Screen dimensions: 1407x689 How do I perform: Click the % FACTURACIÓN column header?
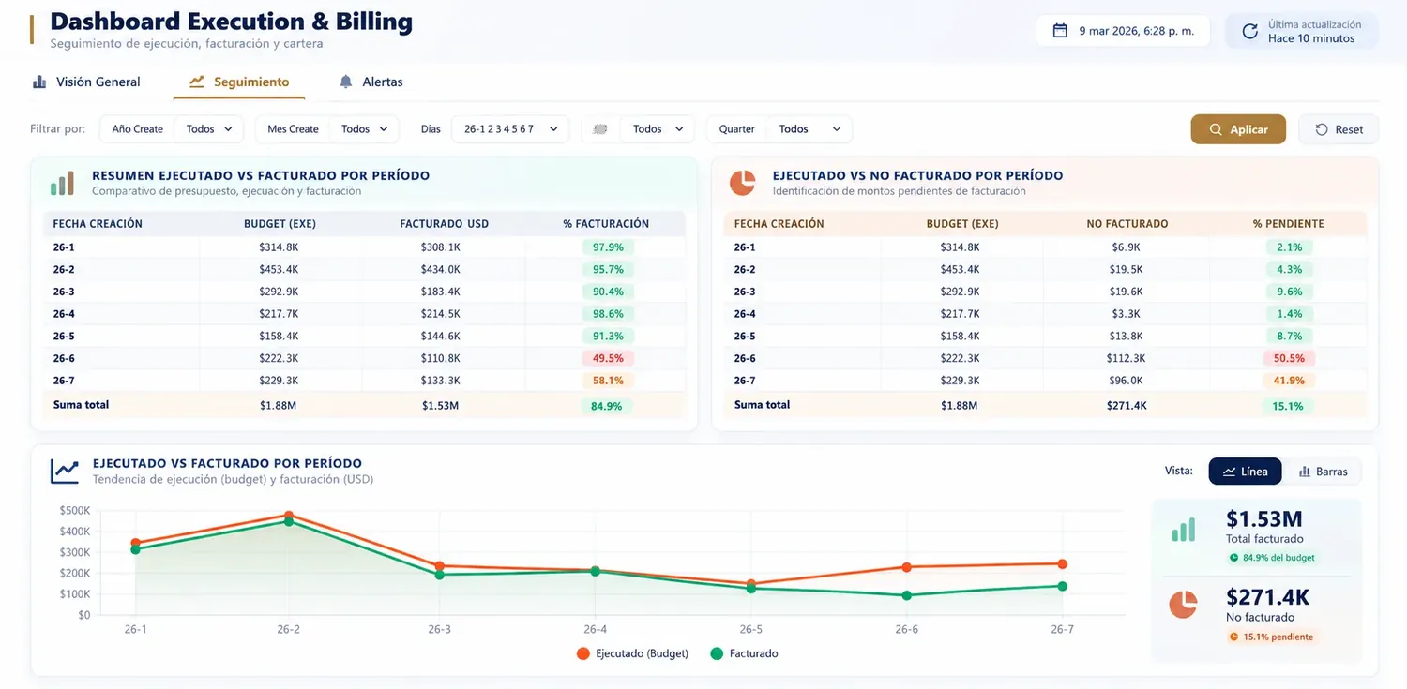606,224
